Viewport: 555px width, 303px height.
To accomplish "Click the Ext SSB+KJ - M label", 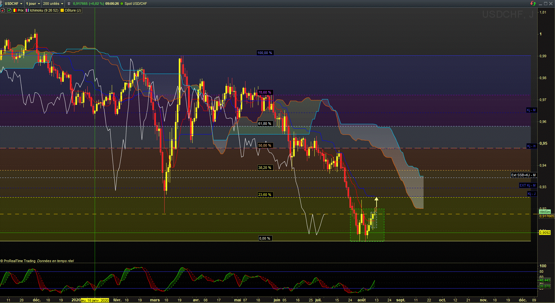I will 523,175.
